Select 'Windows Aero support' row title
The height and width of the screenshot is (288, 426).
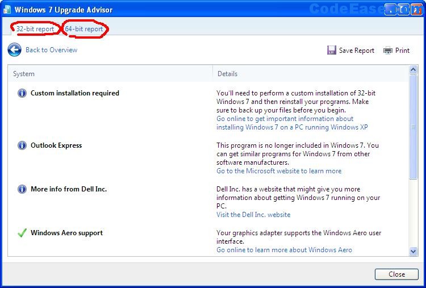(66, 233)
